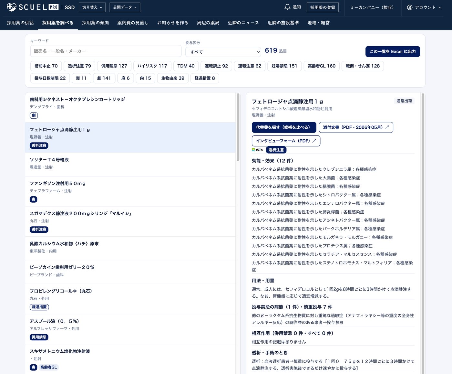Viewport: 452px width, 374px height.
Task: Click the 採用薬の登録 button
Action: point(323,7)
